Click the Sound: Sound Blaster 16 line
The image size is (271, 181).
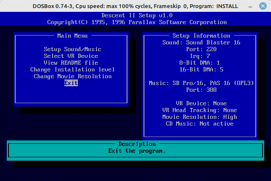[x=202, y=42]
